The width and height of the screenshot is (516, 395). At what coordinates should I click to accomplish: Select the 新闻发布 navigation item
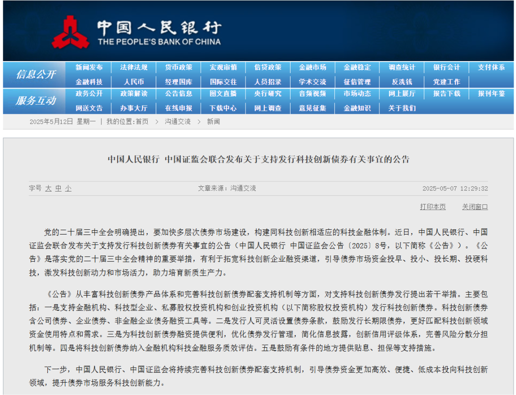tap(89, 67)
